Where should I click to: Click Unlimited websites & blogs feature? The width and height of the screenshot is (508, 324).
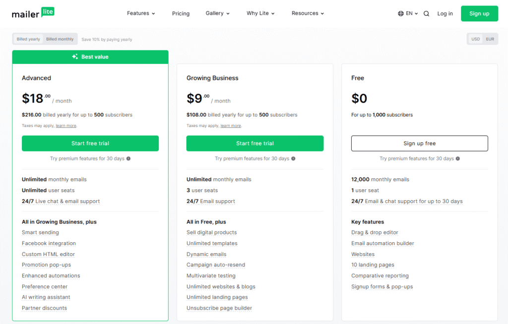point(221,287)
